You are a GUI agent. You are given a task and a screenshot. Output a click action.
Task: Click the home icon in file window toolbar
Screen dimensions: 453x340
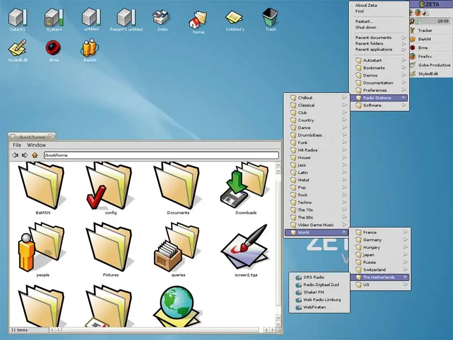pyautogui.click(x=35, y=155)
